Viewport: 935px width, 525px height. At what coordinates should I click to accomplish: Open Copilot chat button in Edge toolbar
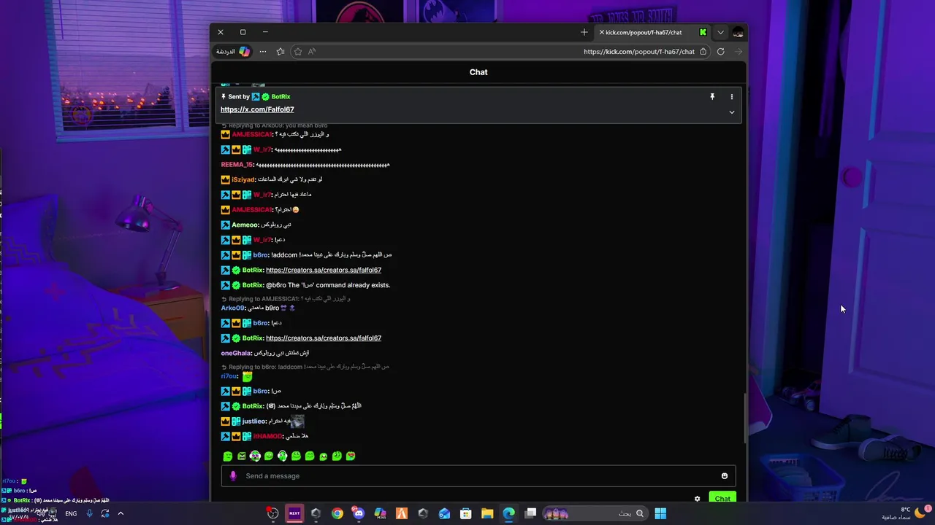[x=232, y=51]
